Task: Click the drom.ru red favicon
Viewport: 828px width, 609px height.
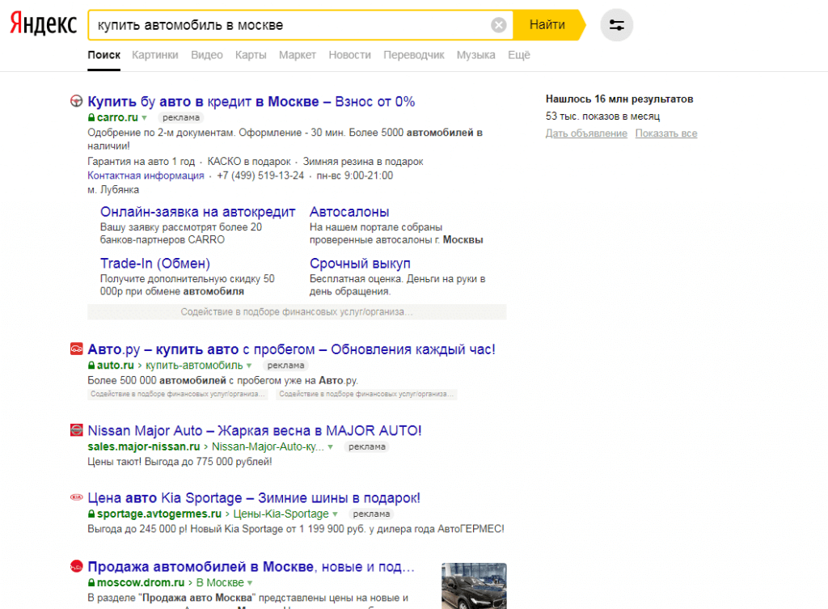Action: [x=77, y=566]
